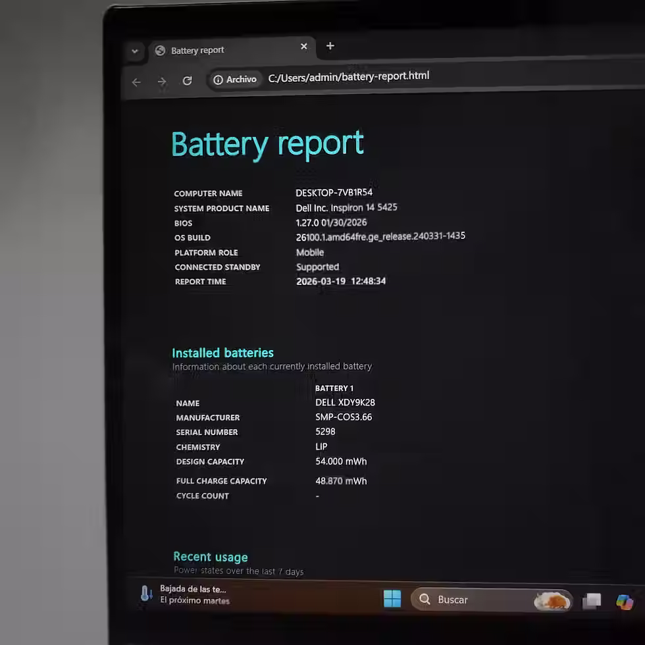
Task: Select BIOS value 1.27.0 01/30/2026
Action: [x=331, y=222]
